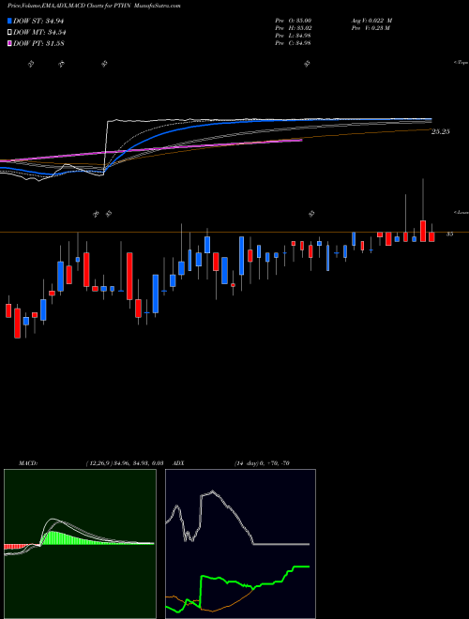The height and width of the screenshot is (619, 469).
Task: Click the 'Pre C' close price value
Action: point(293,43)
